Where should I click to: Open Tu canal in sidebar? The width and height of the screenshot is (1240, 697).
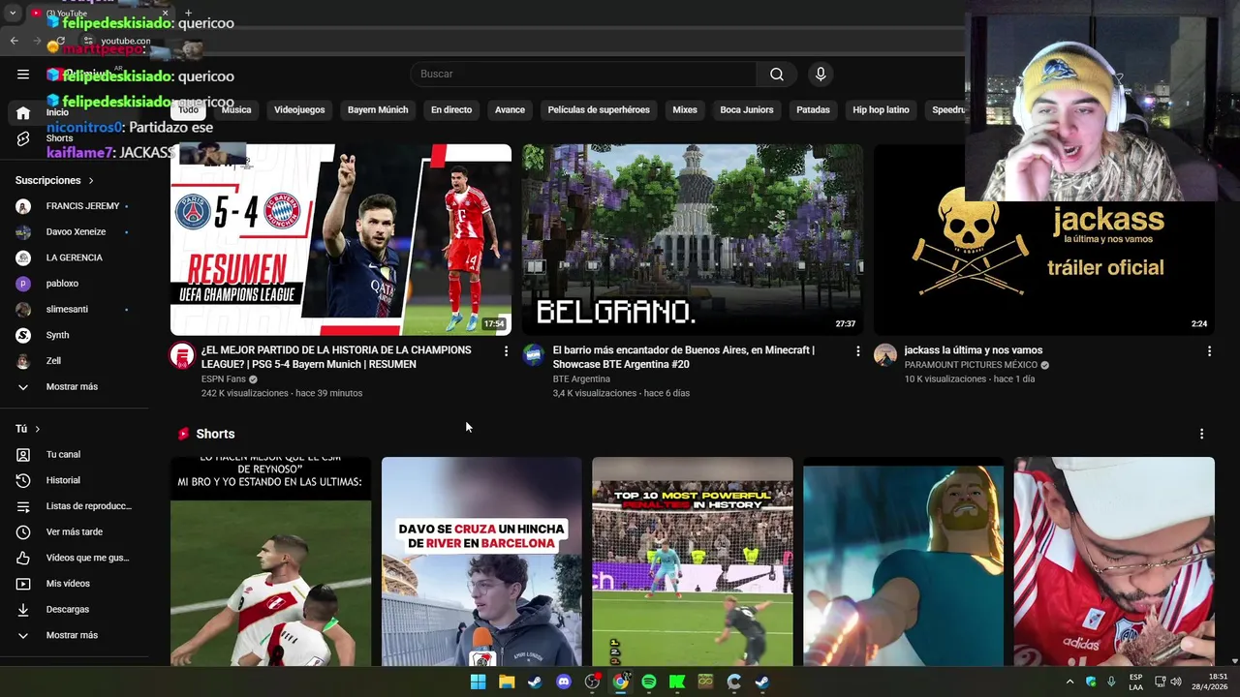(74, 455)
